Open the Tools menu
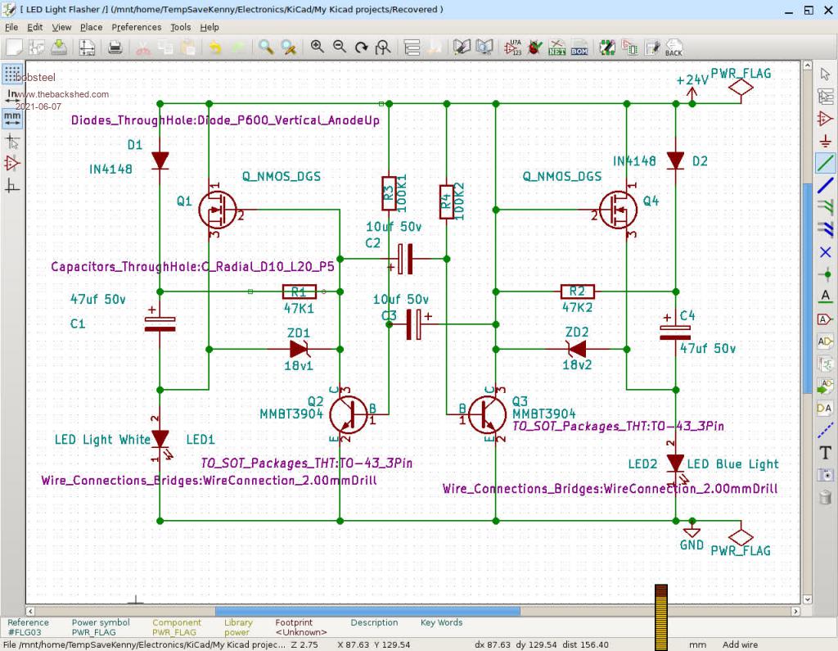The image size is (838, 651). pyautogui.click(x=180, y=27)
